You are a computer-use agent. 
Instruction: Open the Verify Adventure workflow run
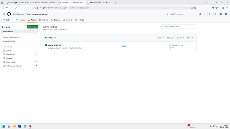(55, 45)
